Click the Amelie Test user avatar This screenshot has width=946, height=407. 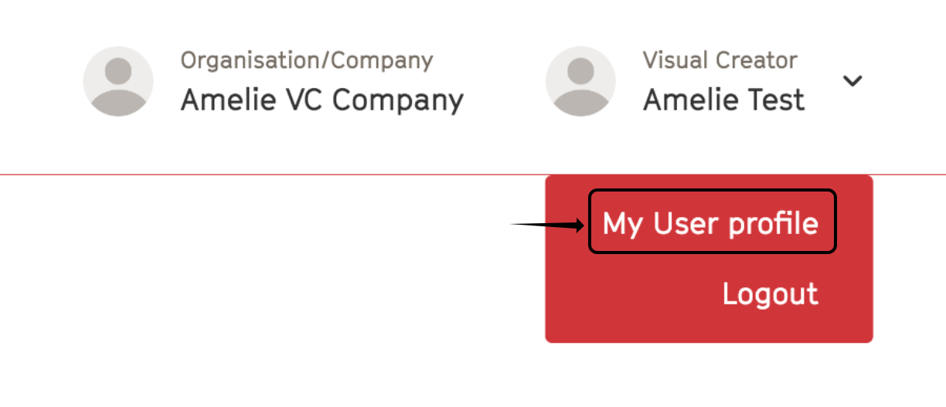coord(580,81)
